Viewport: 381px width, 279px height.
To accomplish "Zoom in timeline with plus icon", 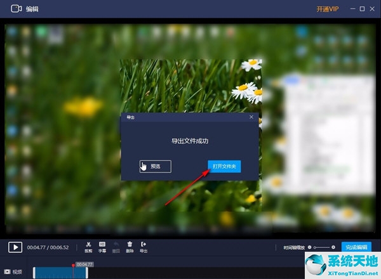I will pos(333,247).
